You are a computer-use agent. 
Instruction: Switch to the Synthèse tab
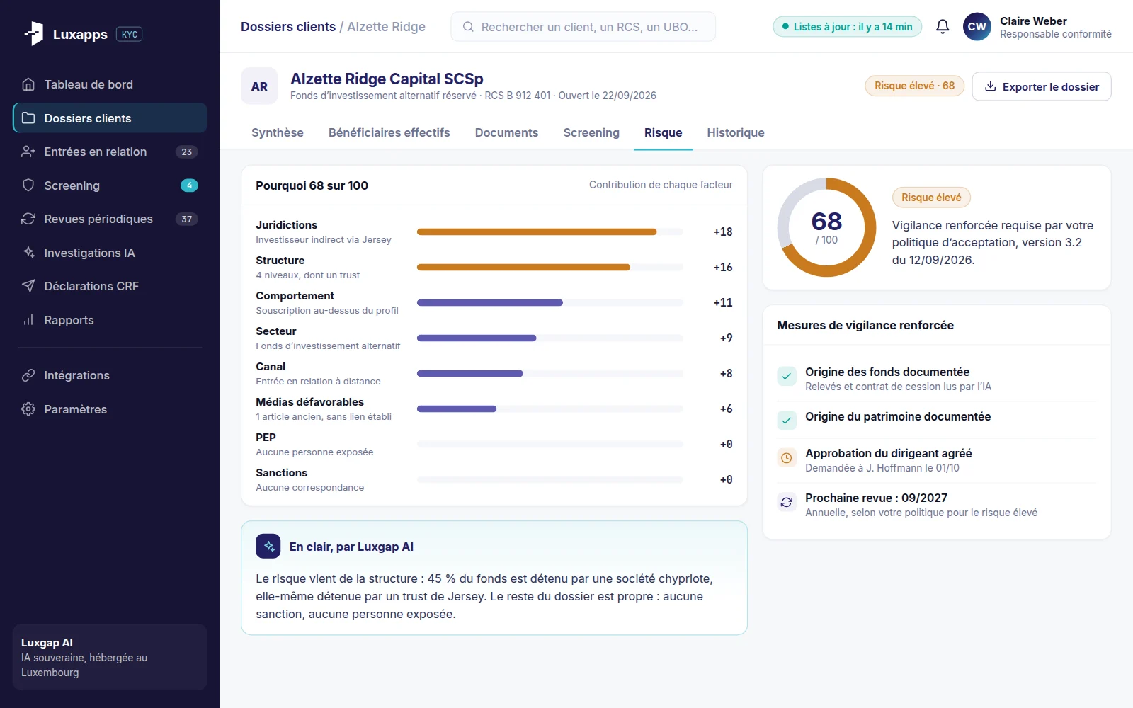click(278, 132)
